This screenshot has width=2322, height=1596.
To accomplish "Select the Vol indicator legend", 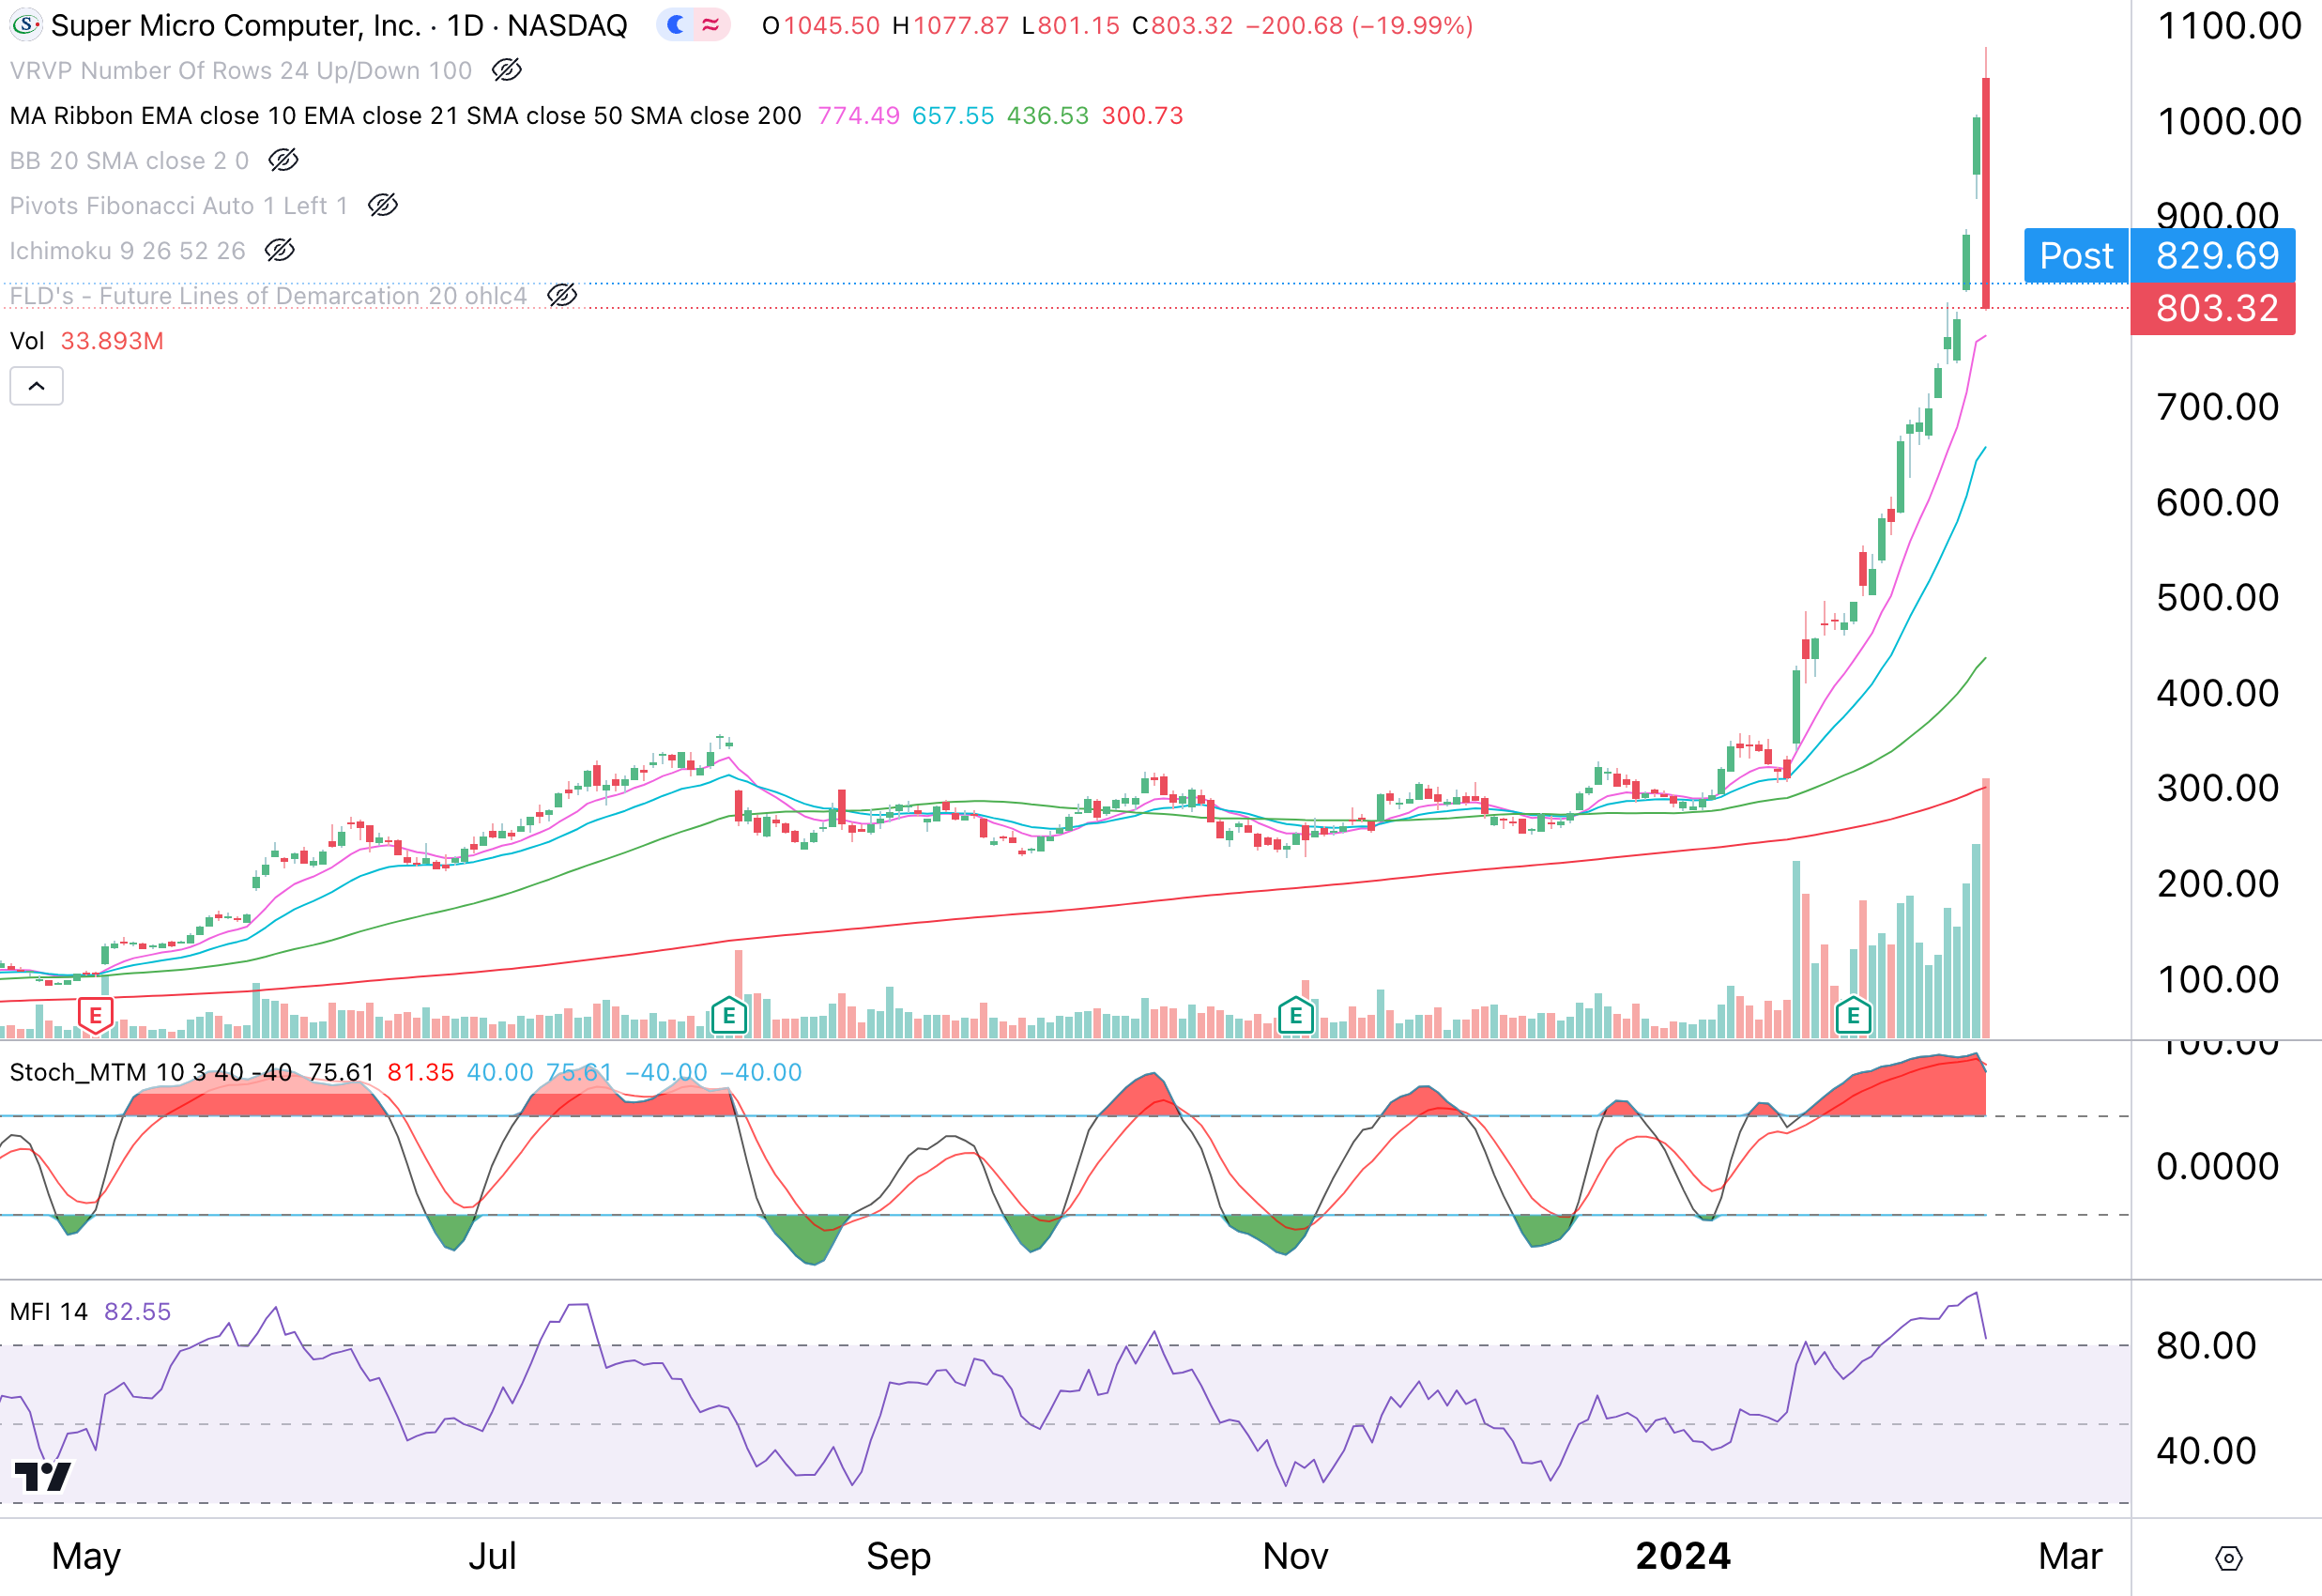I will (x=27, y=341).
